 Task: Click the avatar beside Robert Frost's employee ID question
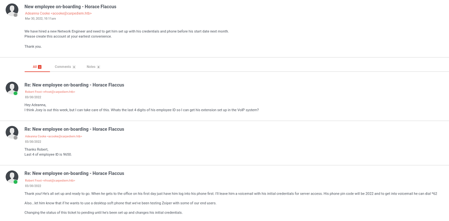pyautogui.click(x=12, y=88)
